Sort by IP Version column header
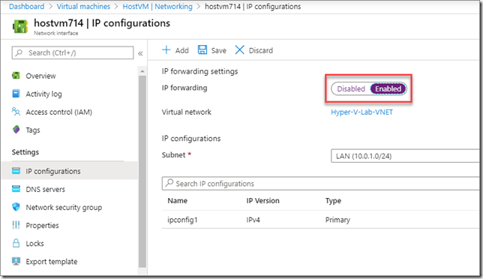The height and width of the screenshot is (279, 483). (x=262, y=201)
